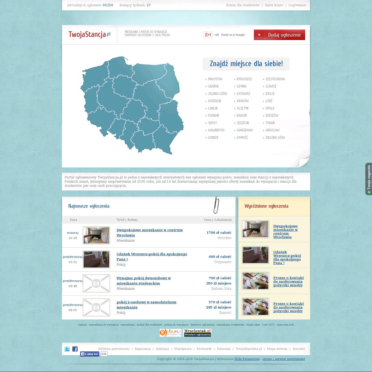Click 'Dodaj ogłoszenie' red button

279,35
